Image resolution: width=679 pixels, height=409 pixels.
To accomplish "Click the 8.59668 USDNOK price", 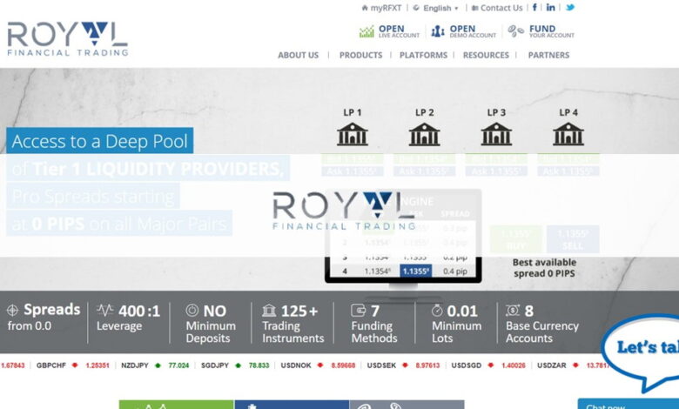I will [x=343, y=365].
